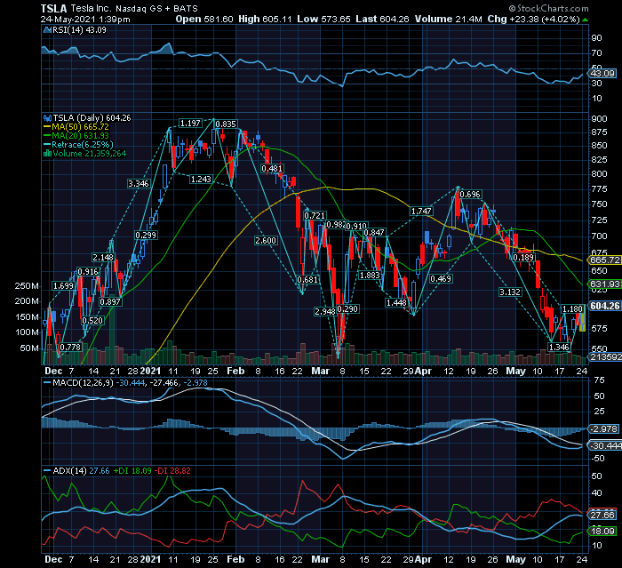This screenshot has height=568, width=622.
Task: Click the 0.481 retrace label
Action: pos(272,169)
